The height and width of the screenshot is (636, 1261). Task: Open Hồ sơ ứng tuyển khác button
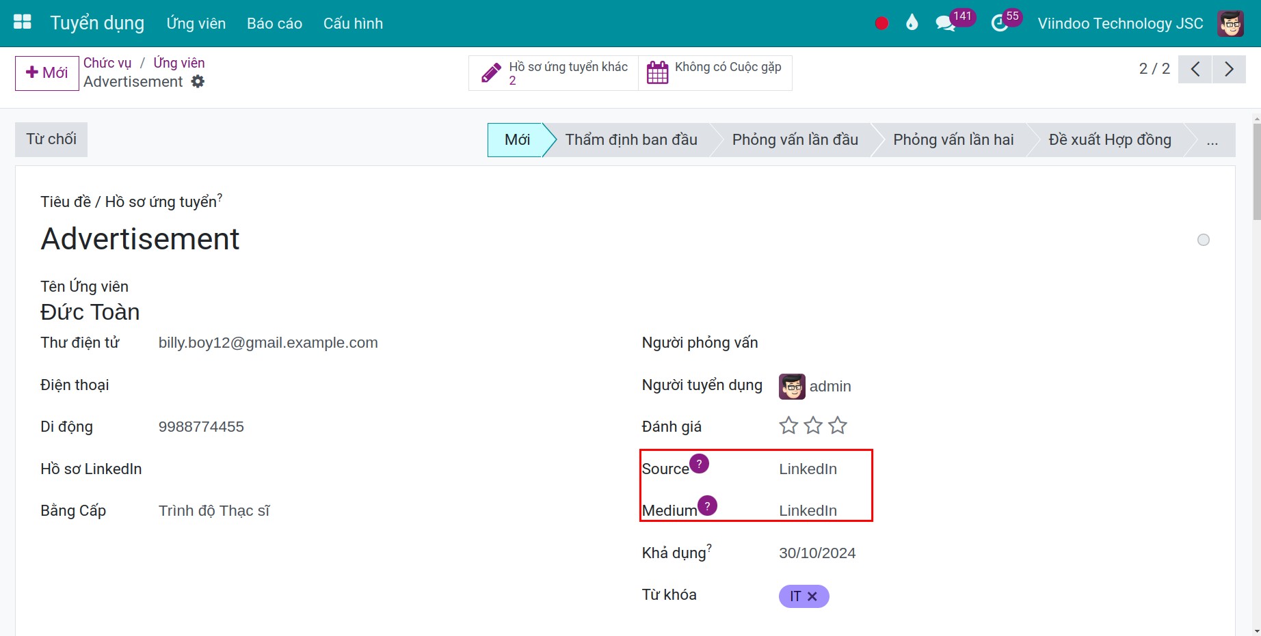pyautogui.click(x=554, y=73)
